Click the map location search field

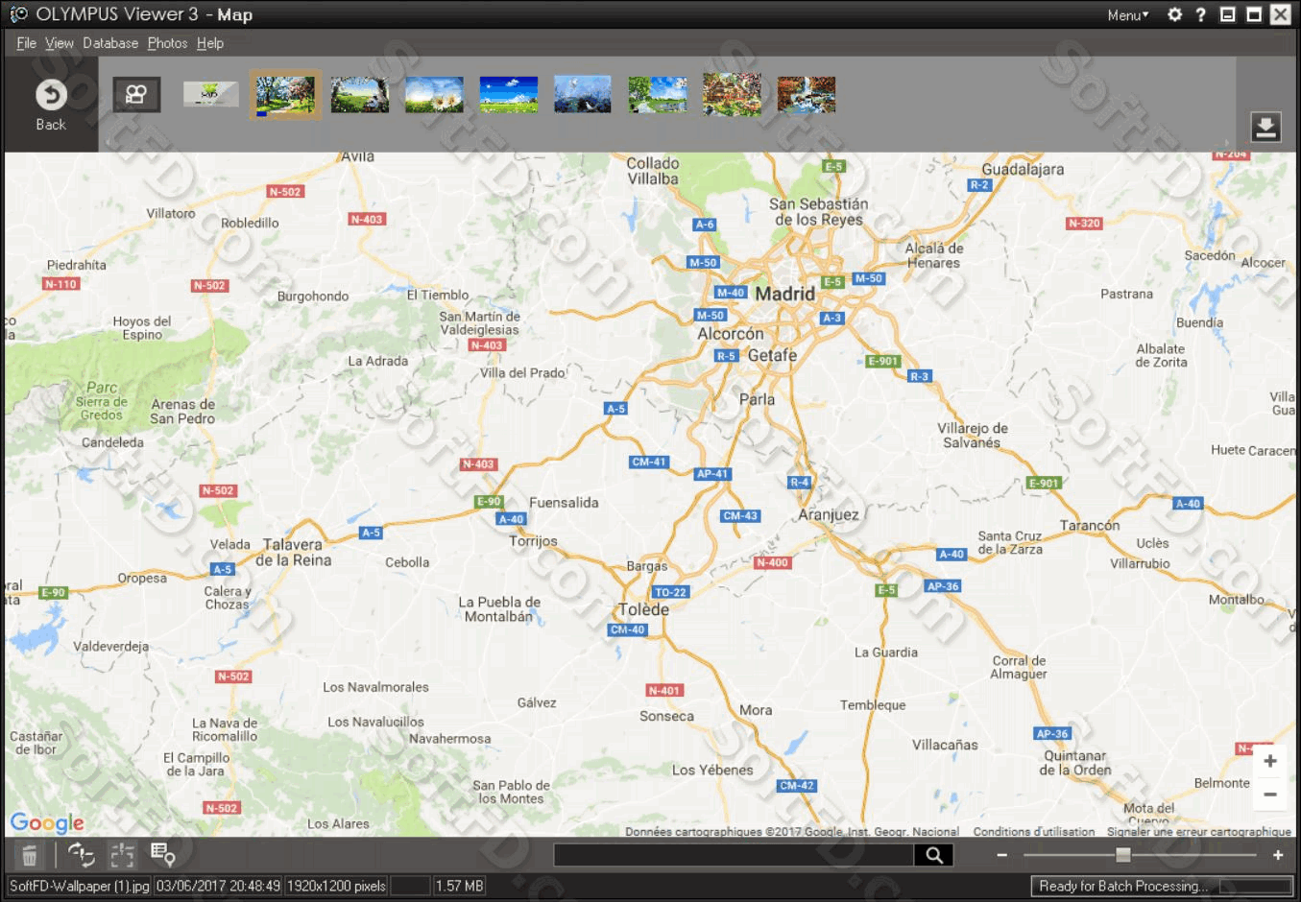734,855
